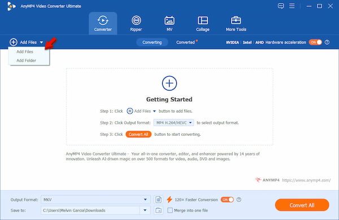Open the Converter tab
This screenshot has height=220, width=339.
click(103, 23)
